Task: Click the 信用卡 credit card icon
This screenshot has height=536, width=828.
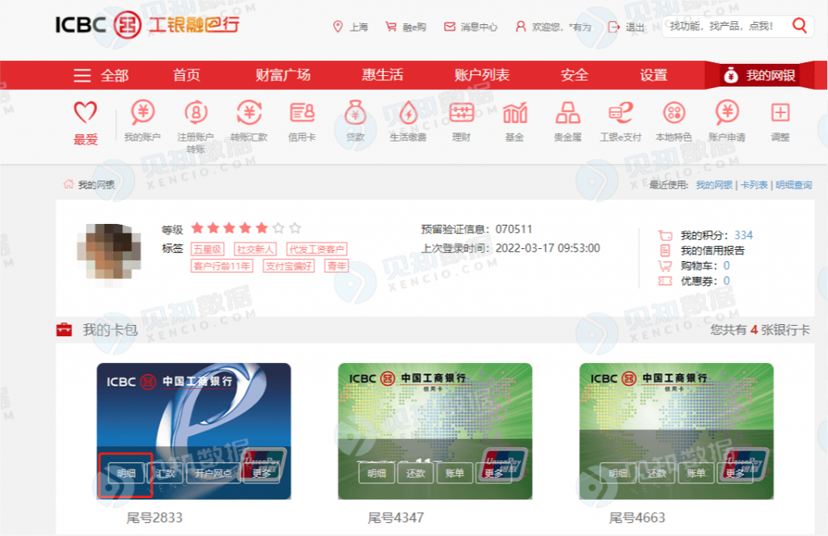Action: pyautogui.click(x=302, y=112)
